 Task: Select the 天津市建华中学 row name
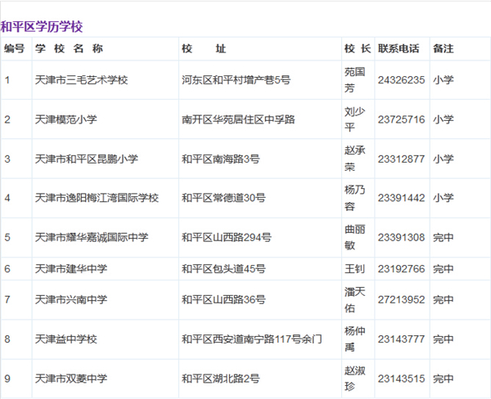click(x=71, y=268)
